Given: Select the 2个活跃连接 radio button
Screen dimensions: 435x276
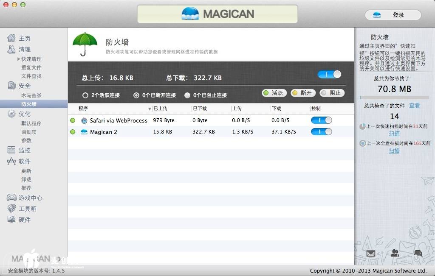Looking at the screenshot, I should [85, 95].
